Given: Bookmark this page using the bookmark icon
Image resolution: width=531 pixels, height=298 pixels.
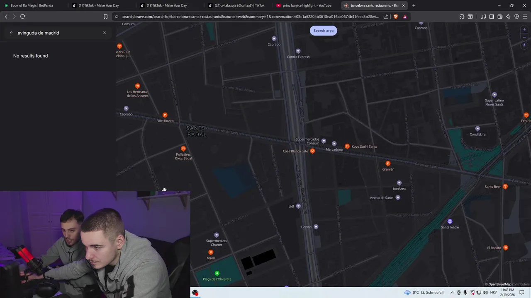Looking at the screenshot, I should (105, 17).
